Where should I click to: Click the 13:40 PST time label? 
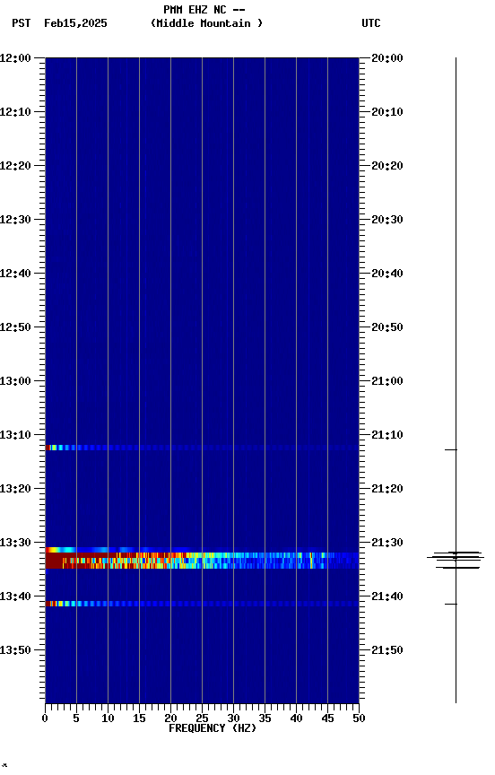point(15,596)
